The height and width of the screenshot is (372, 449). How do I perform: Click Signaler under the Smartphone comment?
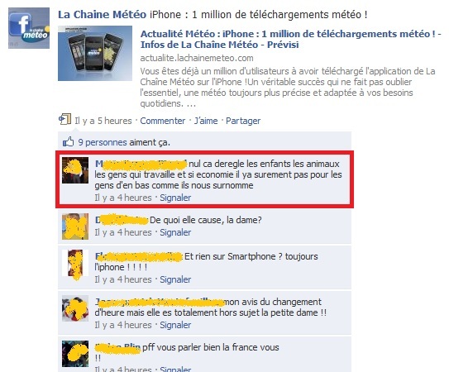tap(175, 279)
